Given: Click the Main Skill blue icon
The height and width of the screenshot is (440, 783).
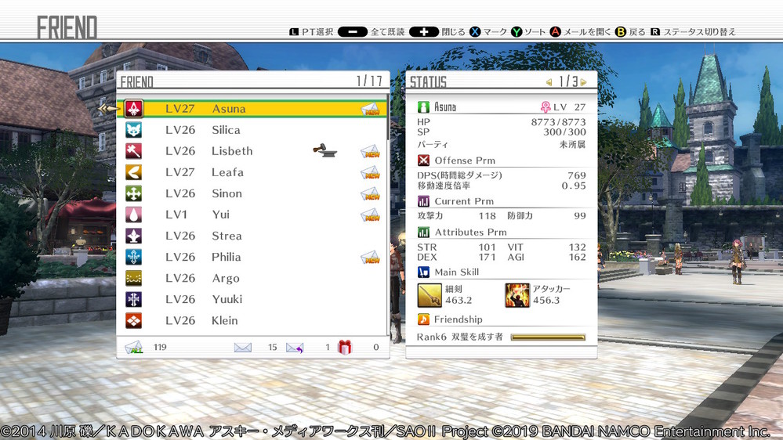Looking at the screenshot, I should coord(423,272).
